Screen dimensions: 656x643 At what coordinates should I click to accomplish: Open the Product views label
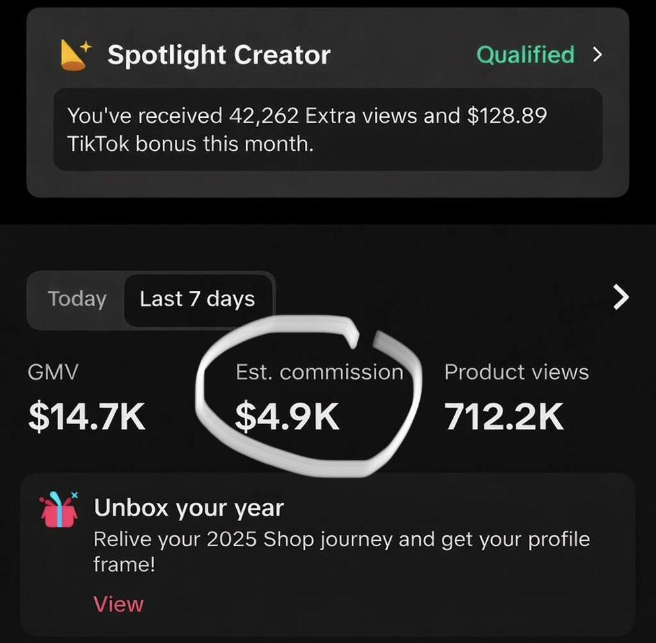tap(516, 372)
